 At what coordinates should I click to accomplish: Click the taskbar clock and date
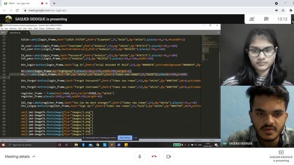[x=208, y=145]
